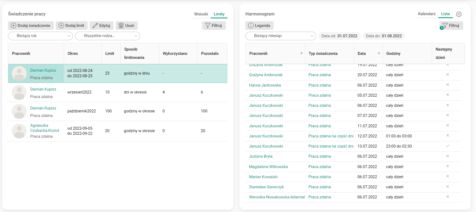Open Filtruj in Harmonogram panel
The height and width of the screenshot is (212, 476).
[x=451, y=26]
